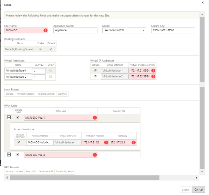
Task: Click the error icon in Site Name field
Action: click(45, 30)
